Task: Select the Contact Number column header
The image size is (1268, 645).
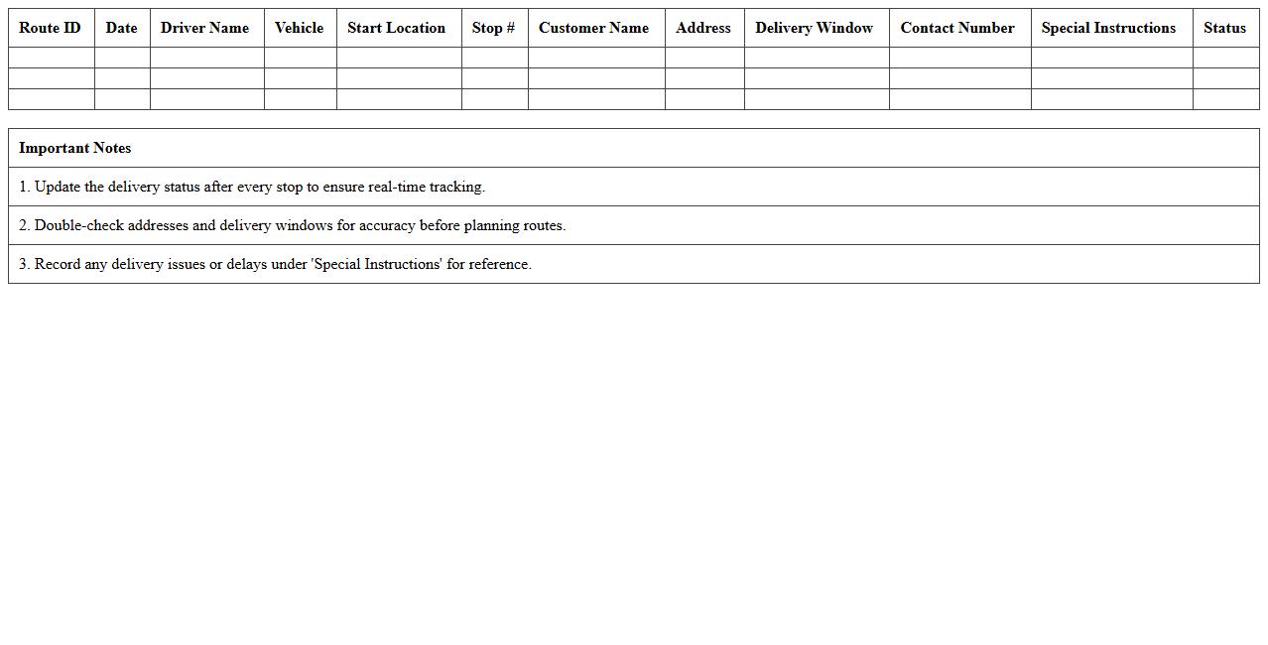Action: pos(957,28)
